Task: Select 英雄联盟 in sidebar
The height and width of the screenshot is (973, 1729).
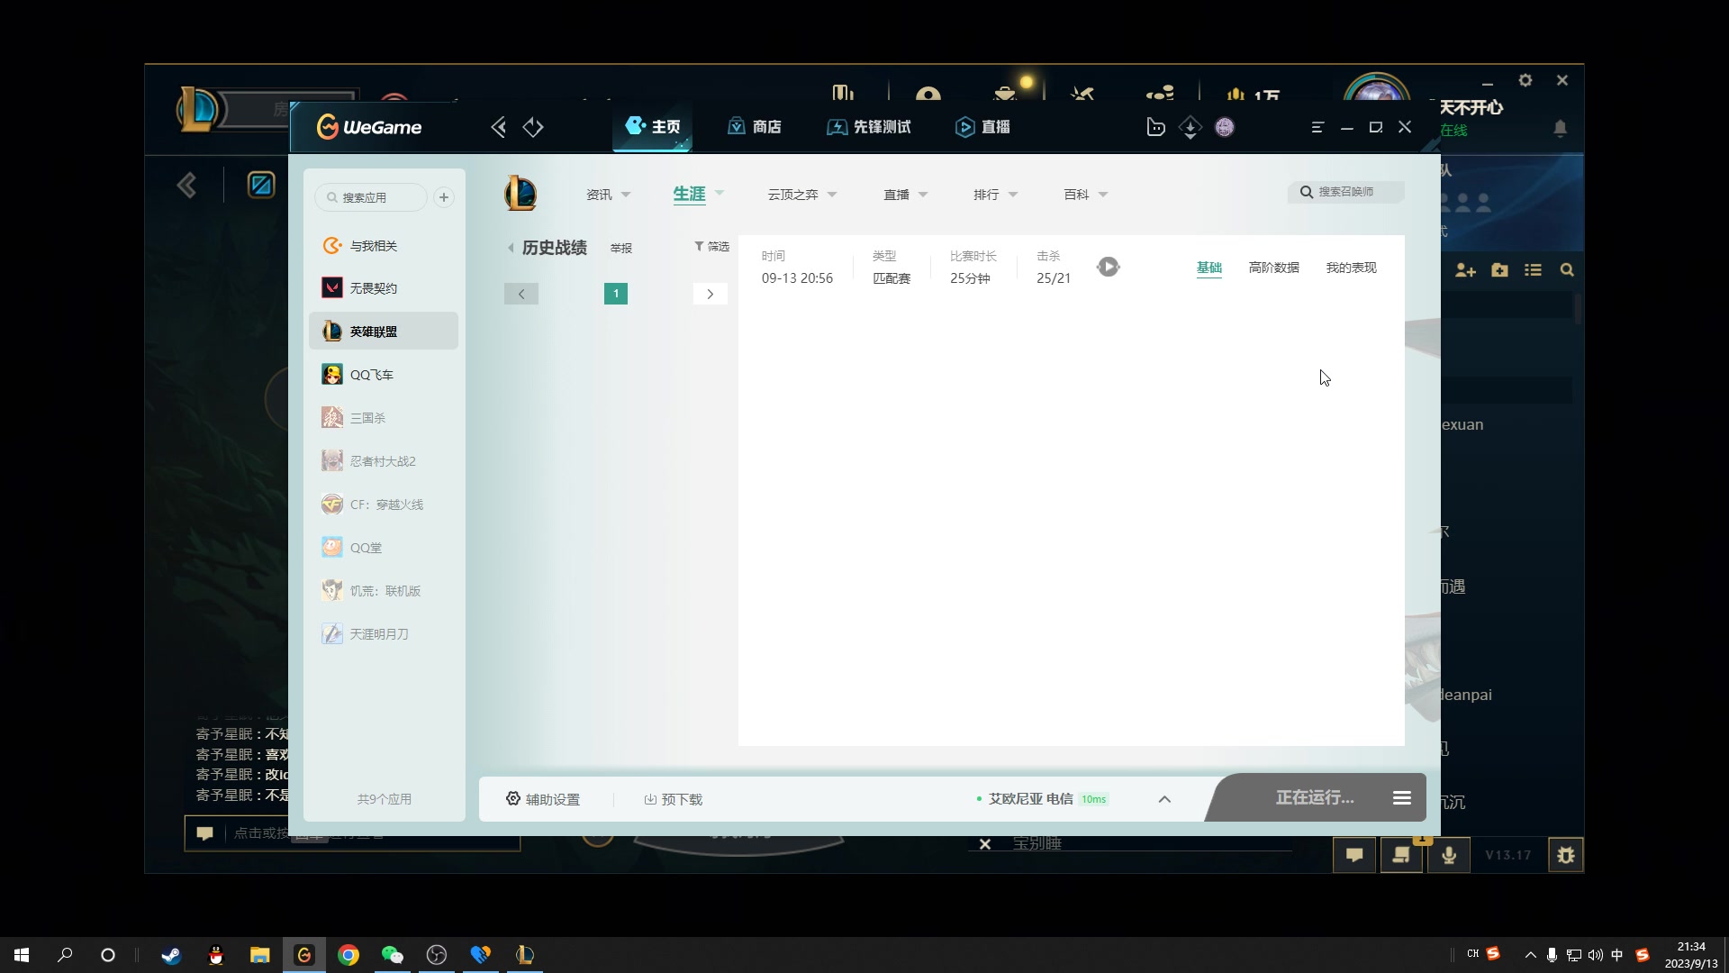Action: (384, 331)
